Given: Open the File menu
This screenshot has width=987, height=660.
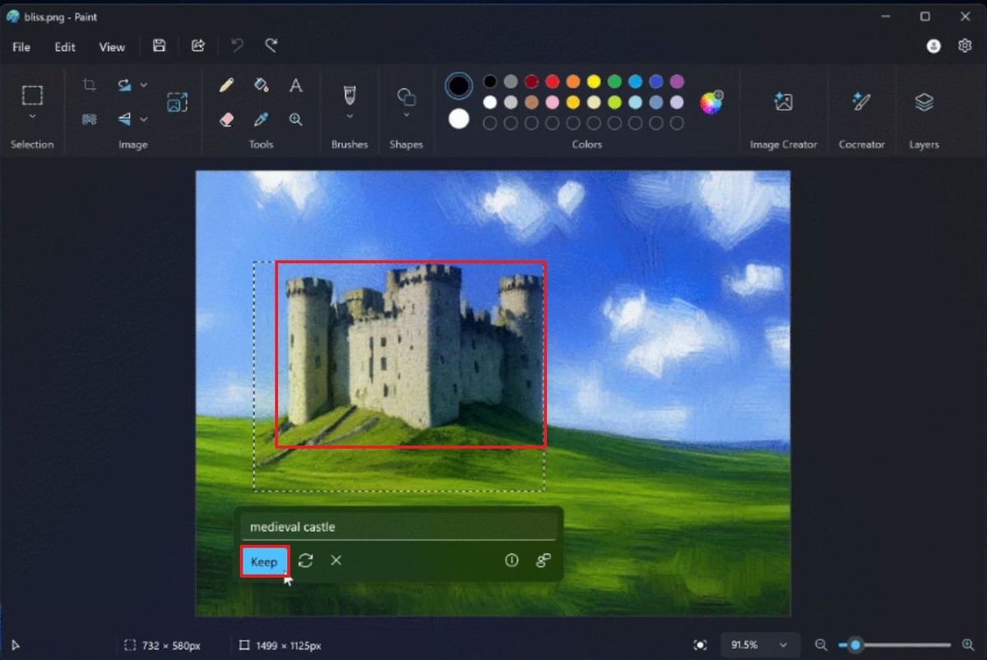Looking at the screenshot, I should pos(21,47).
